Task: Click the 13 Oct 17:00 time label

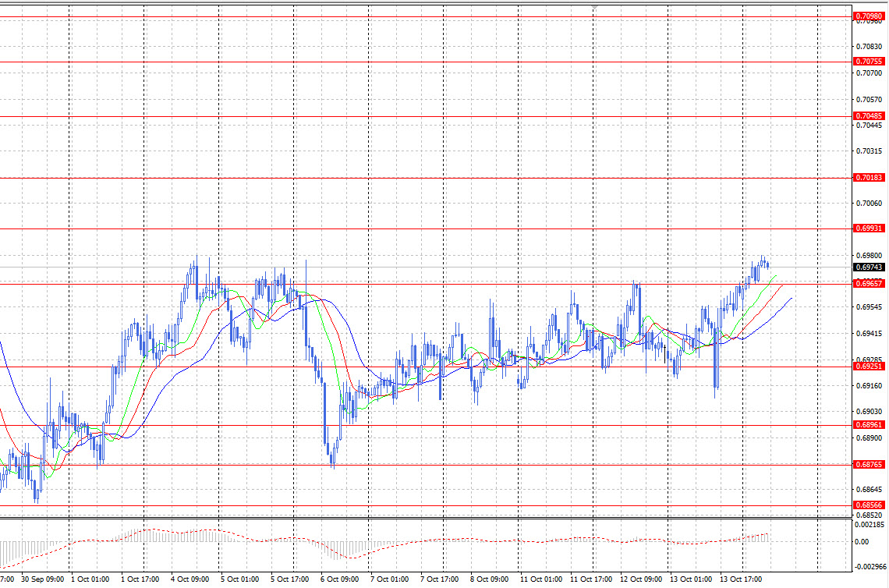Action: [741, 579]
